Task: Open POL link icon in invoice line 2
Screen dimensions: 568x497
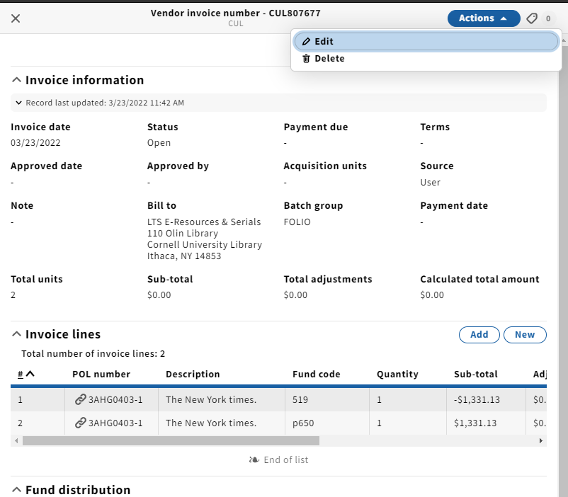Action: click(80, 423)
